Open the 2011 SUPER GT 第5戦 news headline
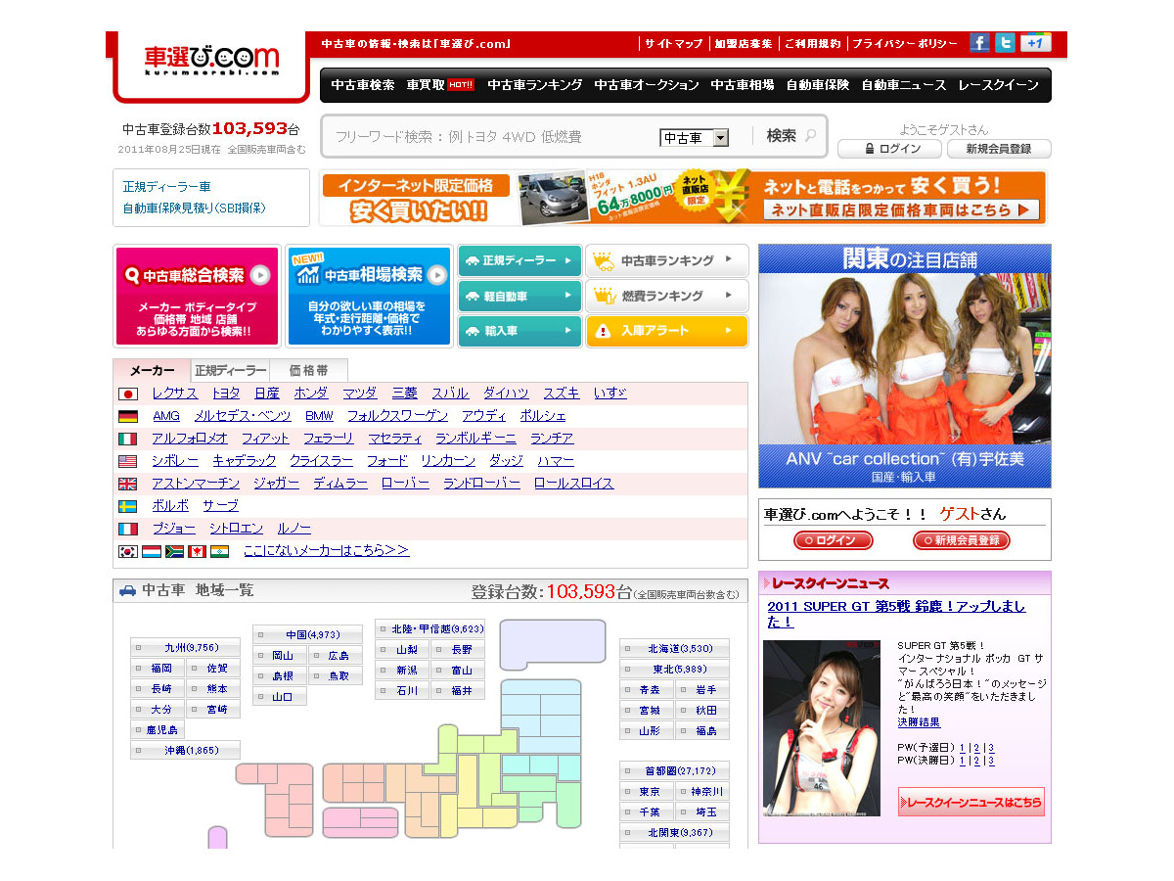The width and height of the screenshot is (1174, 881). pyautogui.click(x=896, y=614)
